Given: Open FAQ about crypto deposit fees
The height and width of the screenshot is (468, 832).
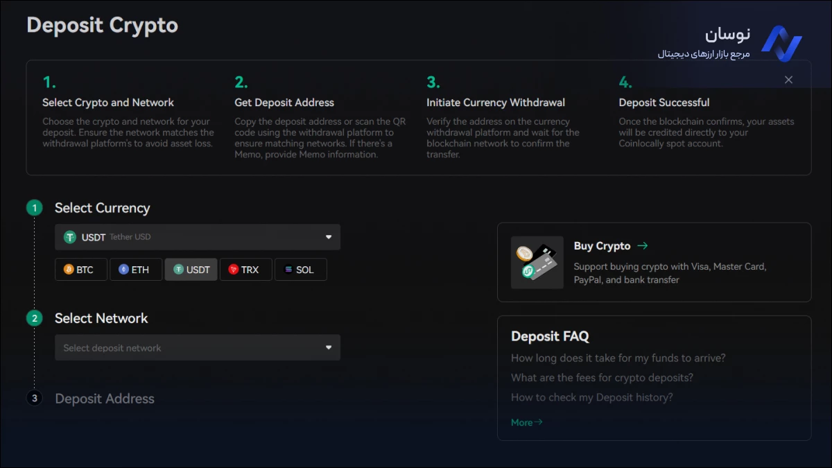Looking at the screenshot, I should 602,378.
